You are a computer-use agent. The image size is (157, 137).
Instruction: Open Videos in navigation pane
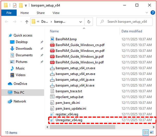coord(21,75)
